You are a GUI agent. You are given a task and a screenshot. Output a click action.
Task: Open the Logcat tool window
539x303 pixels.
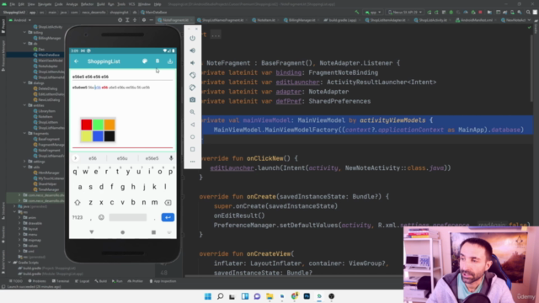[83, 281]
